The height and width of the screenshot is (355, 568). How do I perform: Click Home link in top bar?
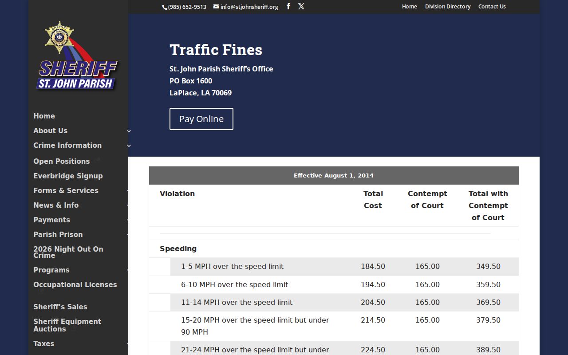[x=410, y=6]
